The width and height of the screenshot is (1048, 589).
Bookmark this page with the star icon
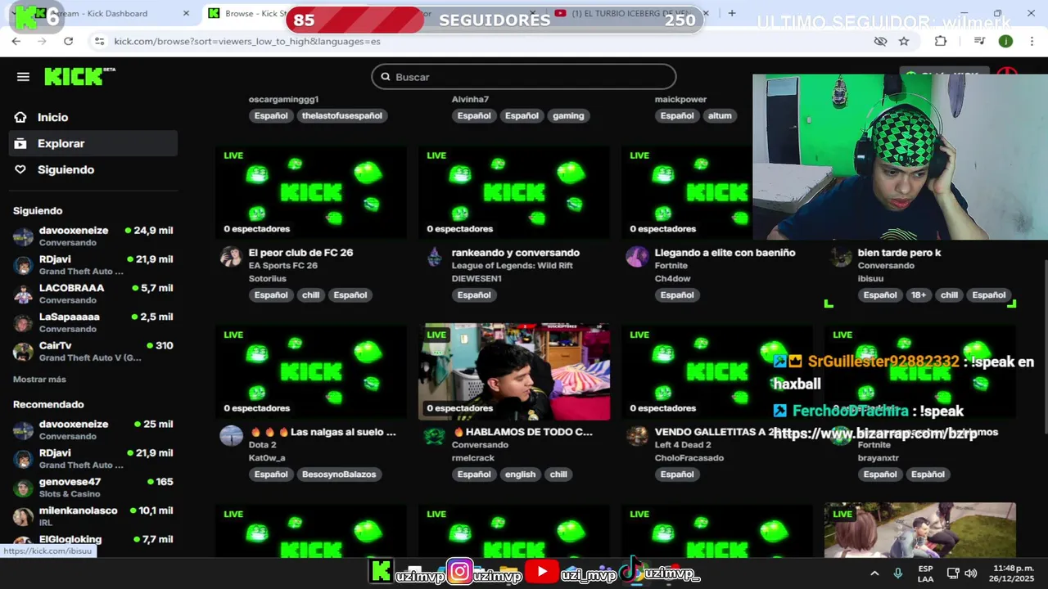pyautogui.click(x=904, y=41)
